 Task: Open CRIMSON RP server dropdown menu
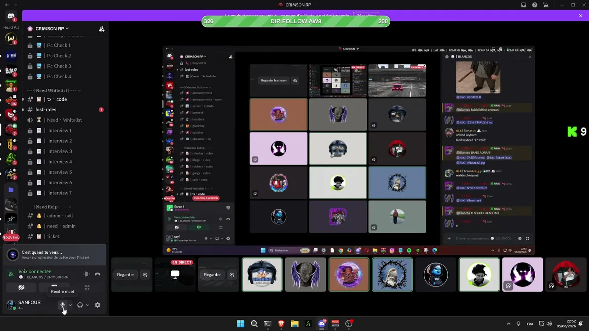pyautogui.click(x=52, y=29)
